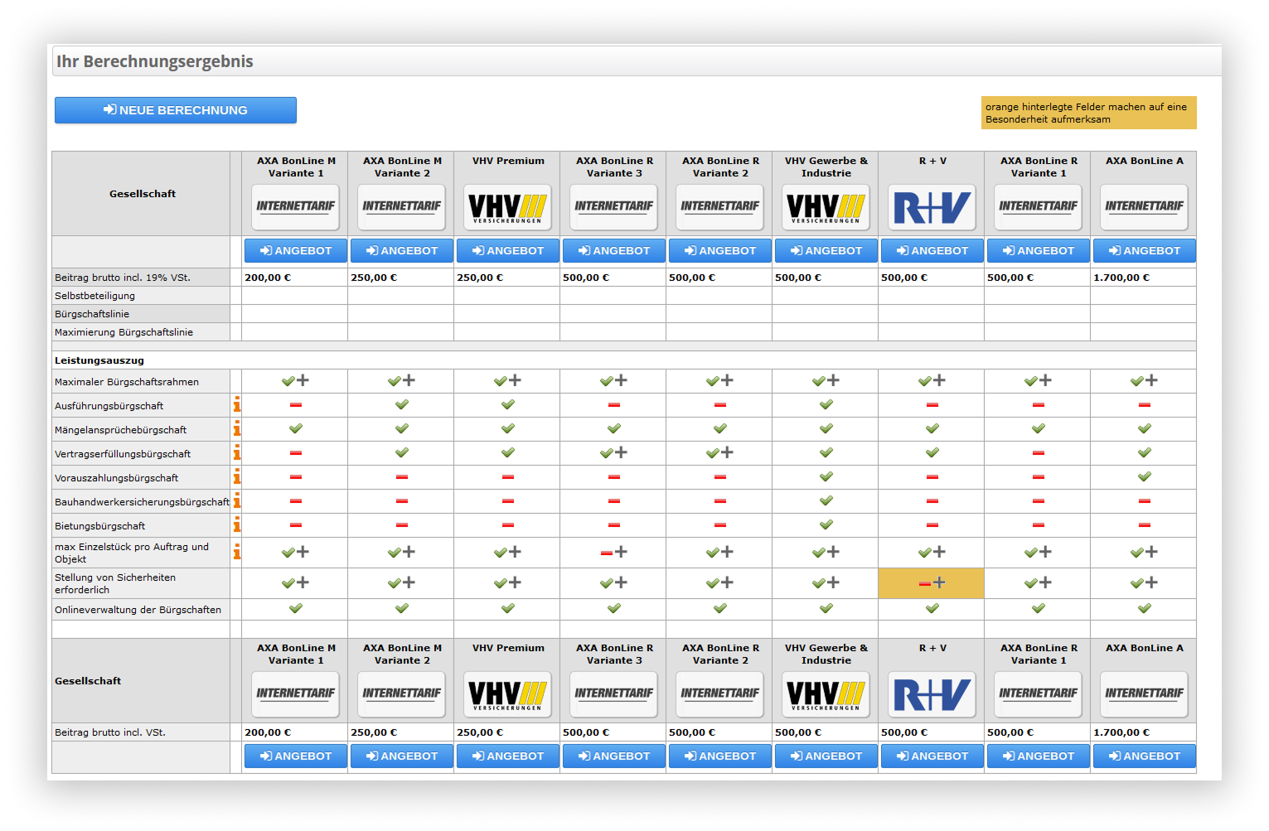1269x831 pixels.
Task: Click top price 1.700,00 € for AXA BonLine A
Action: click(1121, 278)
